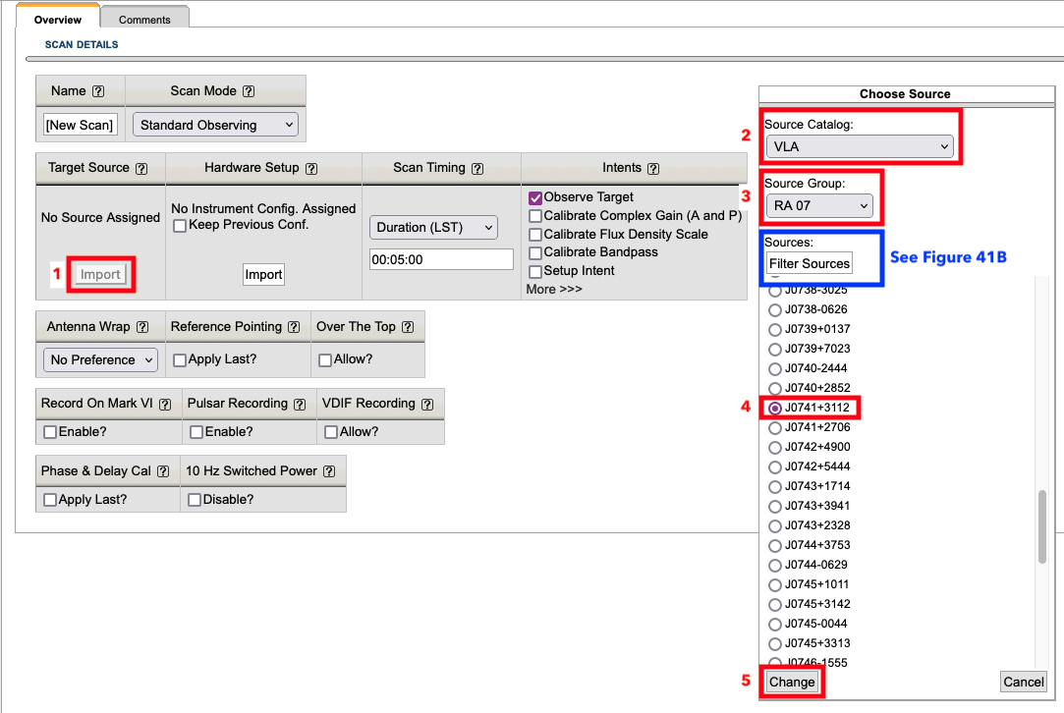The width and height of the screenshot is (1064, 713).
Task: Open help icon beside Scan Mode
Action: click(x=249, y=91)
